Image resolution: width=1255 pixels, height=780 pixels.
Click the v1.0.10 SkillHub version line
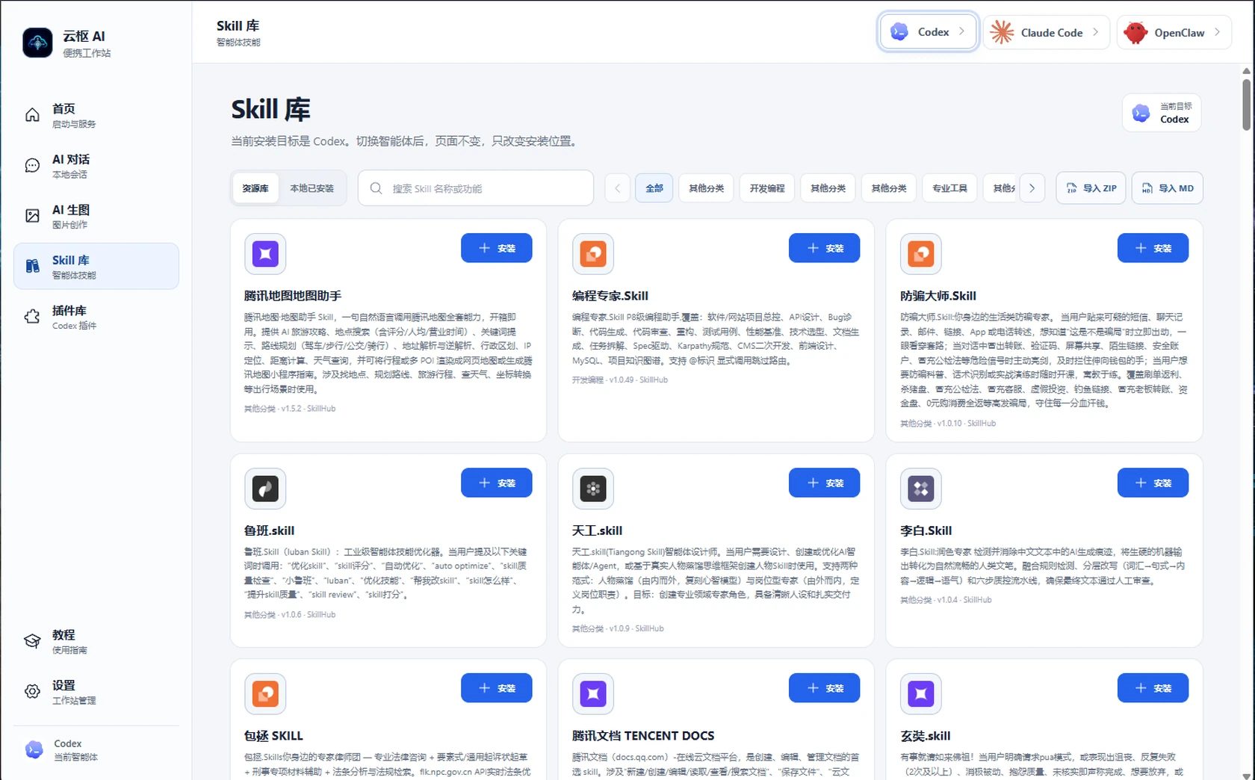[x=948, y=424]
